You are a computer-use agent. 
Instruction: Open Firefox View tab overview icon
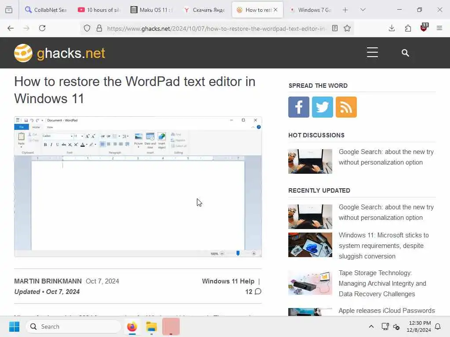tap(9, 10)
